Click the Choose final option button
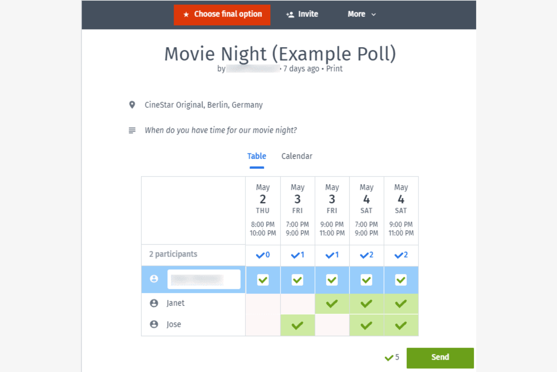557x372 pixels. (x=222, y=15)
